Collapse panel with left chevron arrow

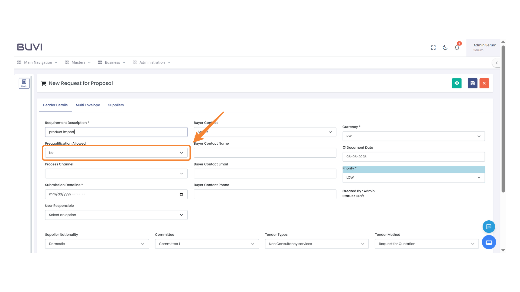coord(496,63)
